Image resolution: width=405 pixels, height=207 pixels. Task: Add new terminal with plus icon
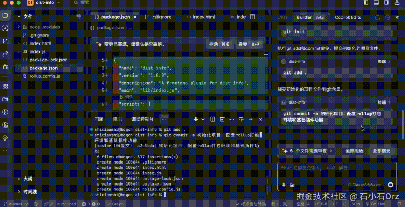(196, 119)
